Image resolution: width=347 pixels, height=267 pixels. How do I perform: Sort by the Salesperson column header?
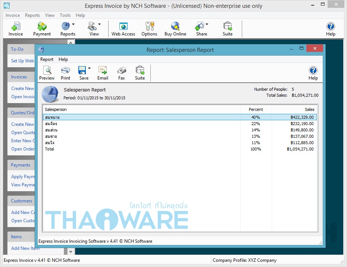pyautogui.click(x=142, y=109)
